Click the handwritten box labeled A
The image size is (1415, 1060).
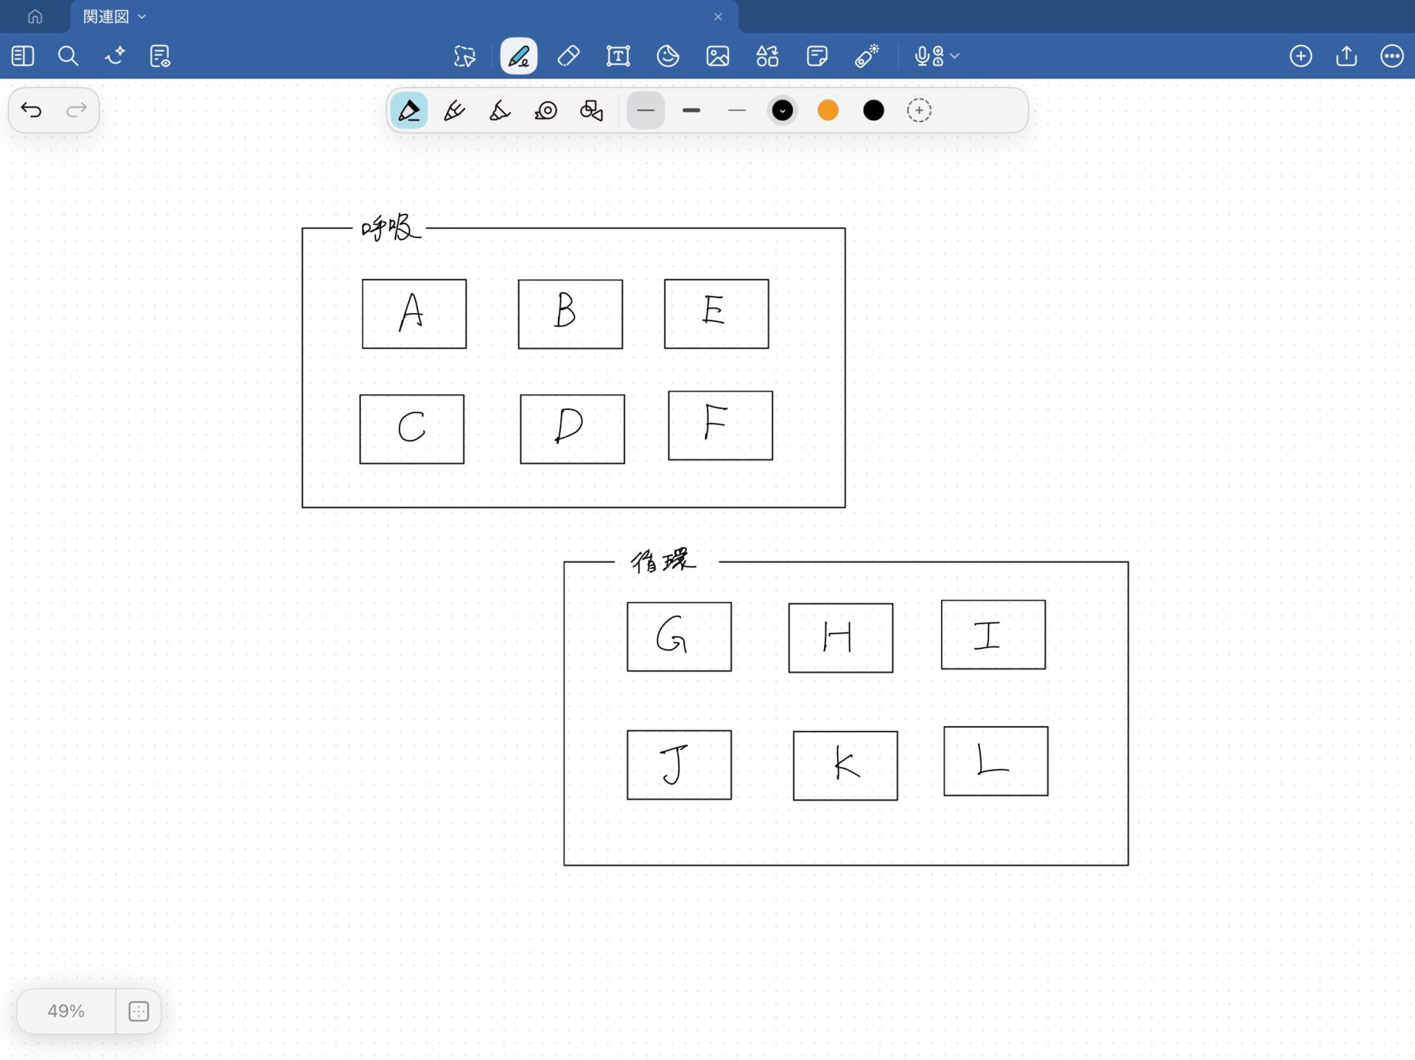(413, 314)
